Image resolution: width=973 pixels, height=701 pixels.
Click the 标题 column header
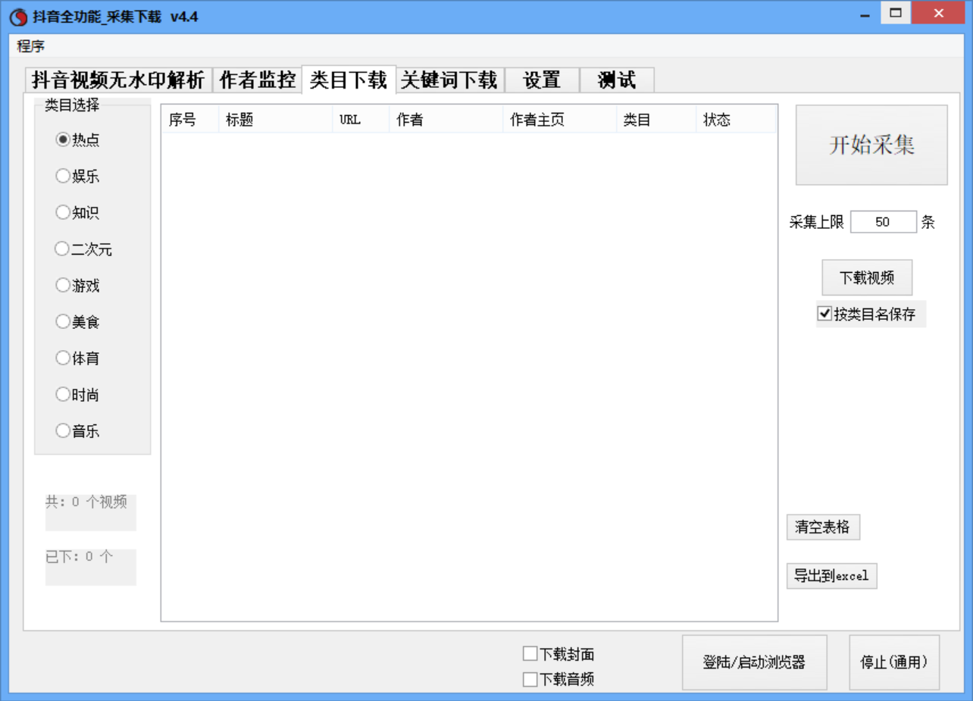tap(276, 120)
